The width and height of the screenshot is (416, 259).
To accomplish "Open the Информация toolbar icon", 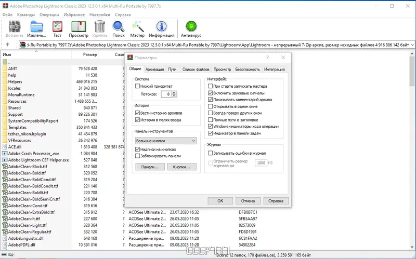I will pyautogui.click(x=162, y=28).
